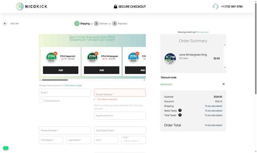Viewport: 257px width, 153px height.
Task: Go to Payment step 3
Action: (x=120, y=24)
